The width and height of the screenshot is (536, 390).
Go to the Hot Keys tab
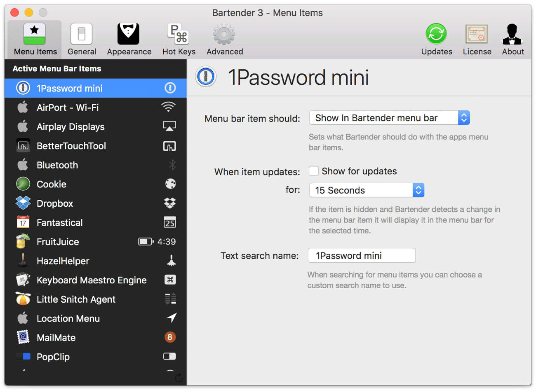pos(179,40)
